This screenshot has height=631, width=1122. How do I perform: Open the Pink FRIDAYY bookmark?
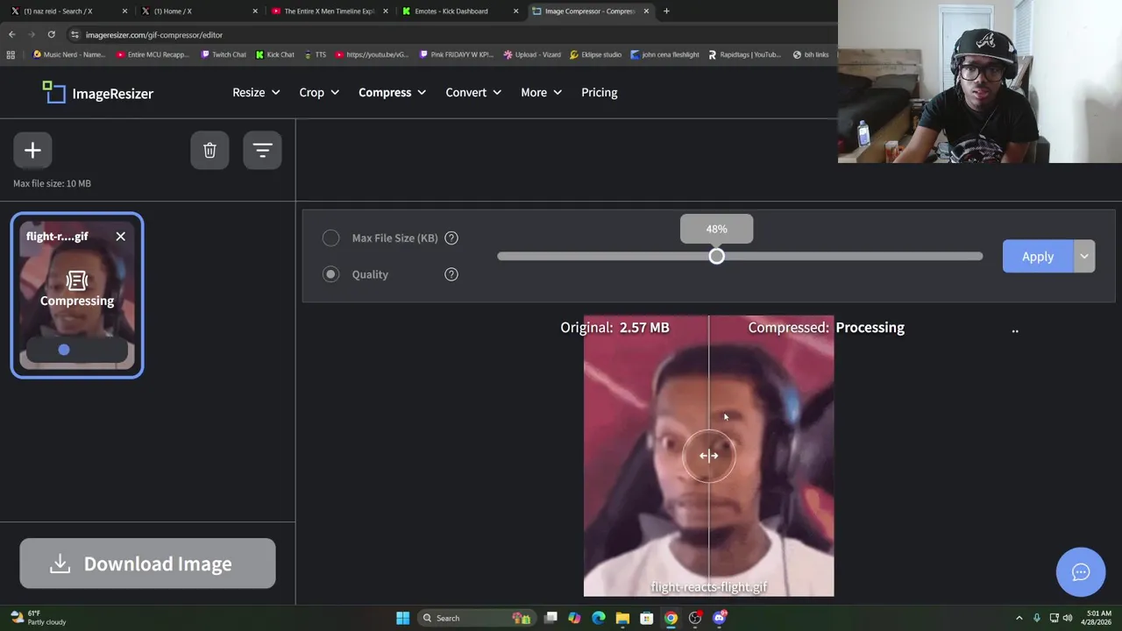[457, 54]
